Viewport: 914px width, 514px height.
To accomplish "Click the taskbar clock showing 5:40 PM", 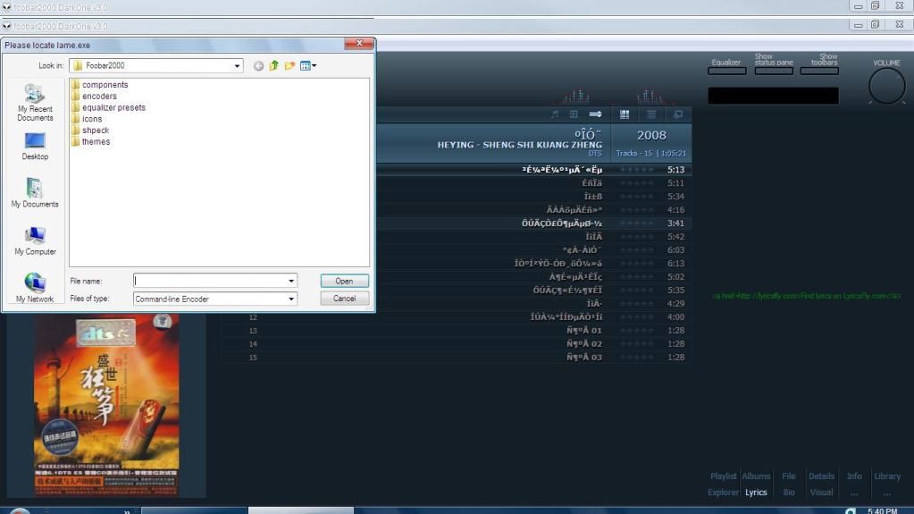I will click(882, 510).
